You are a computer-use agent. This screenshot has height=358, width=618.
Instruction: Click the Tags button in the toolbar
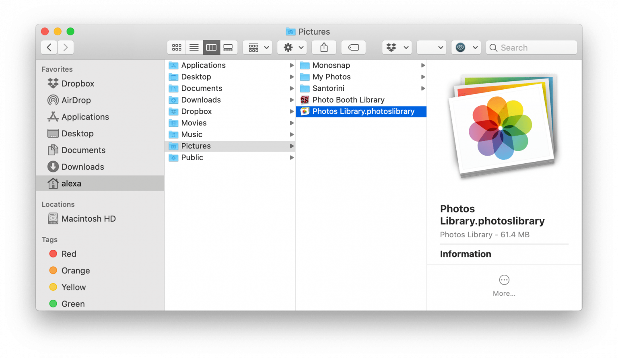(353, 47)
